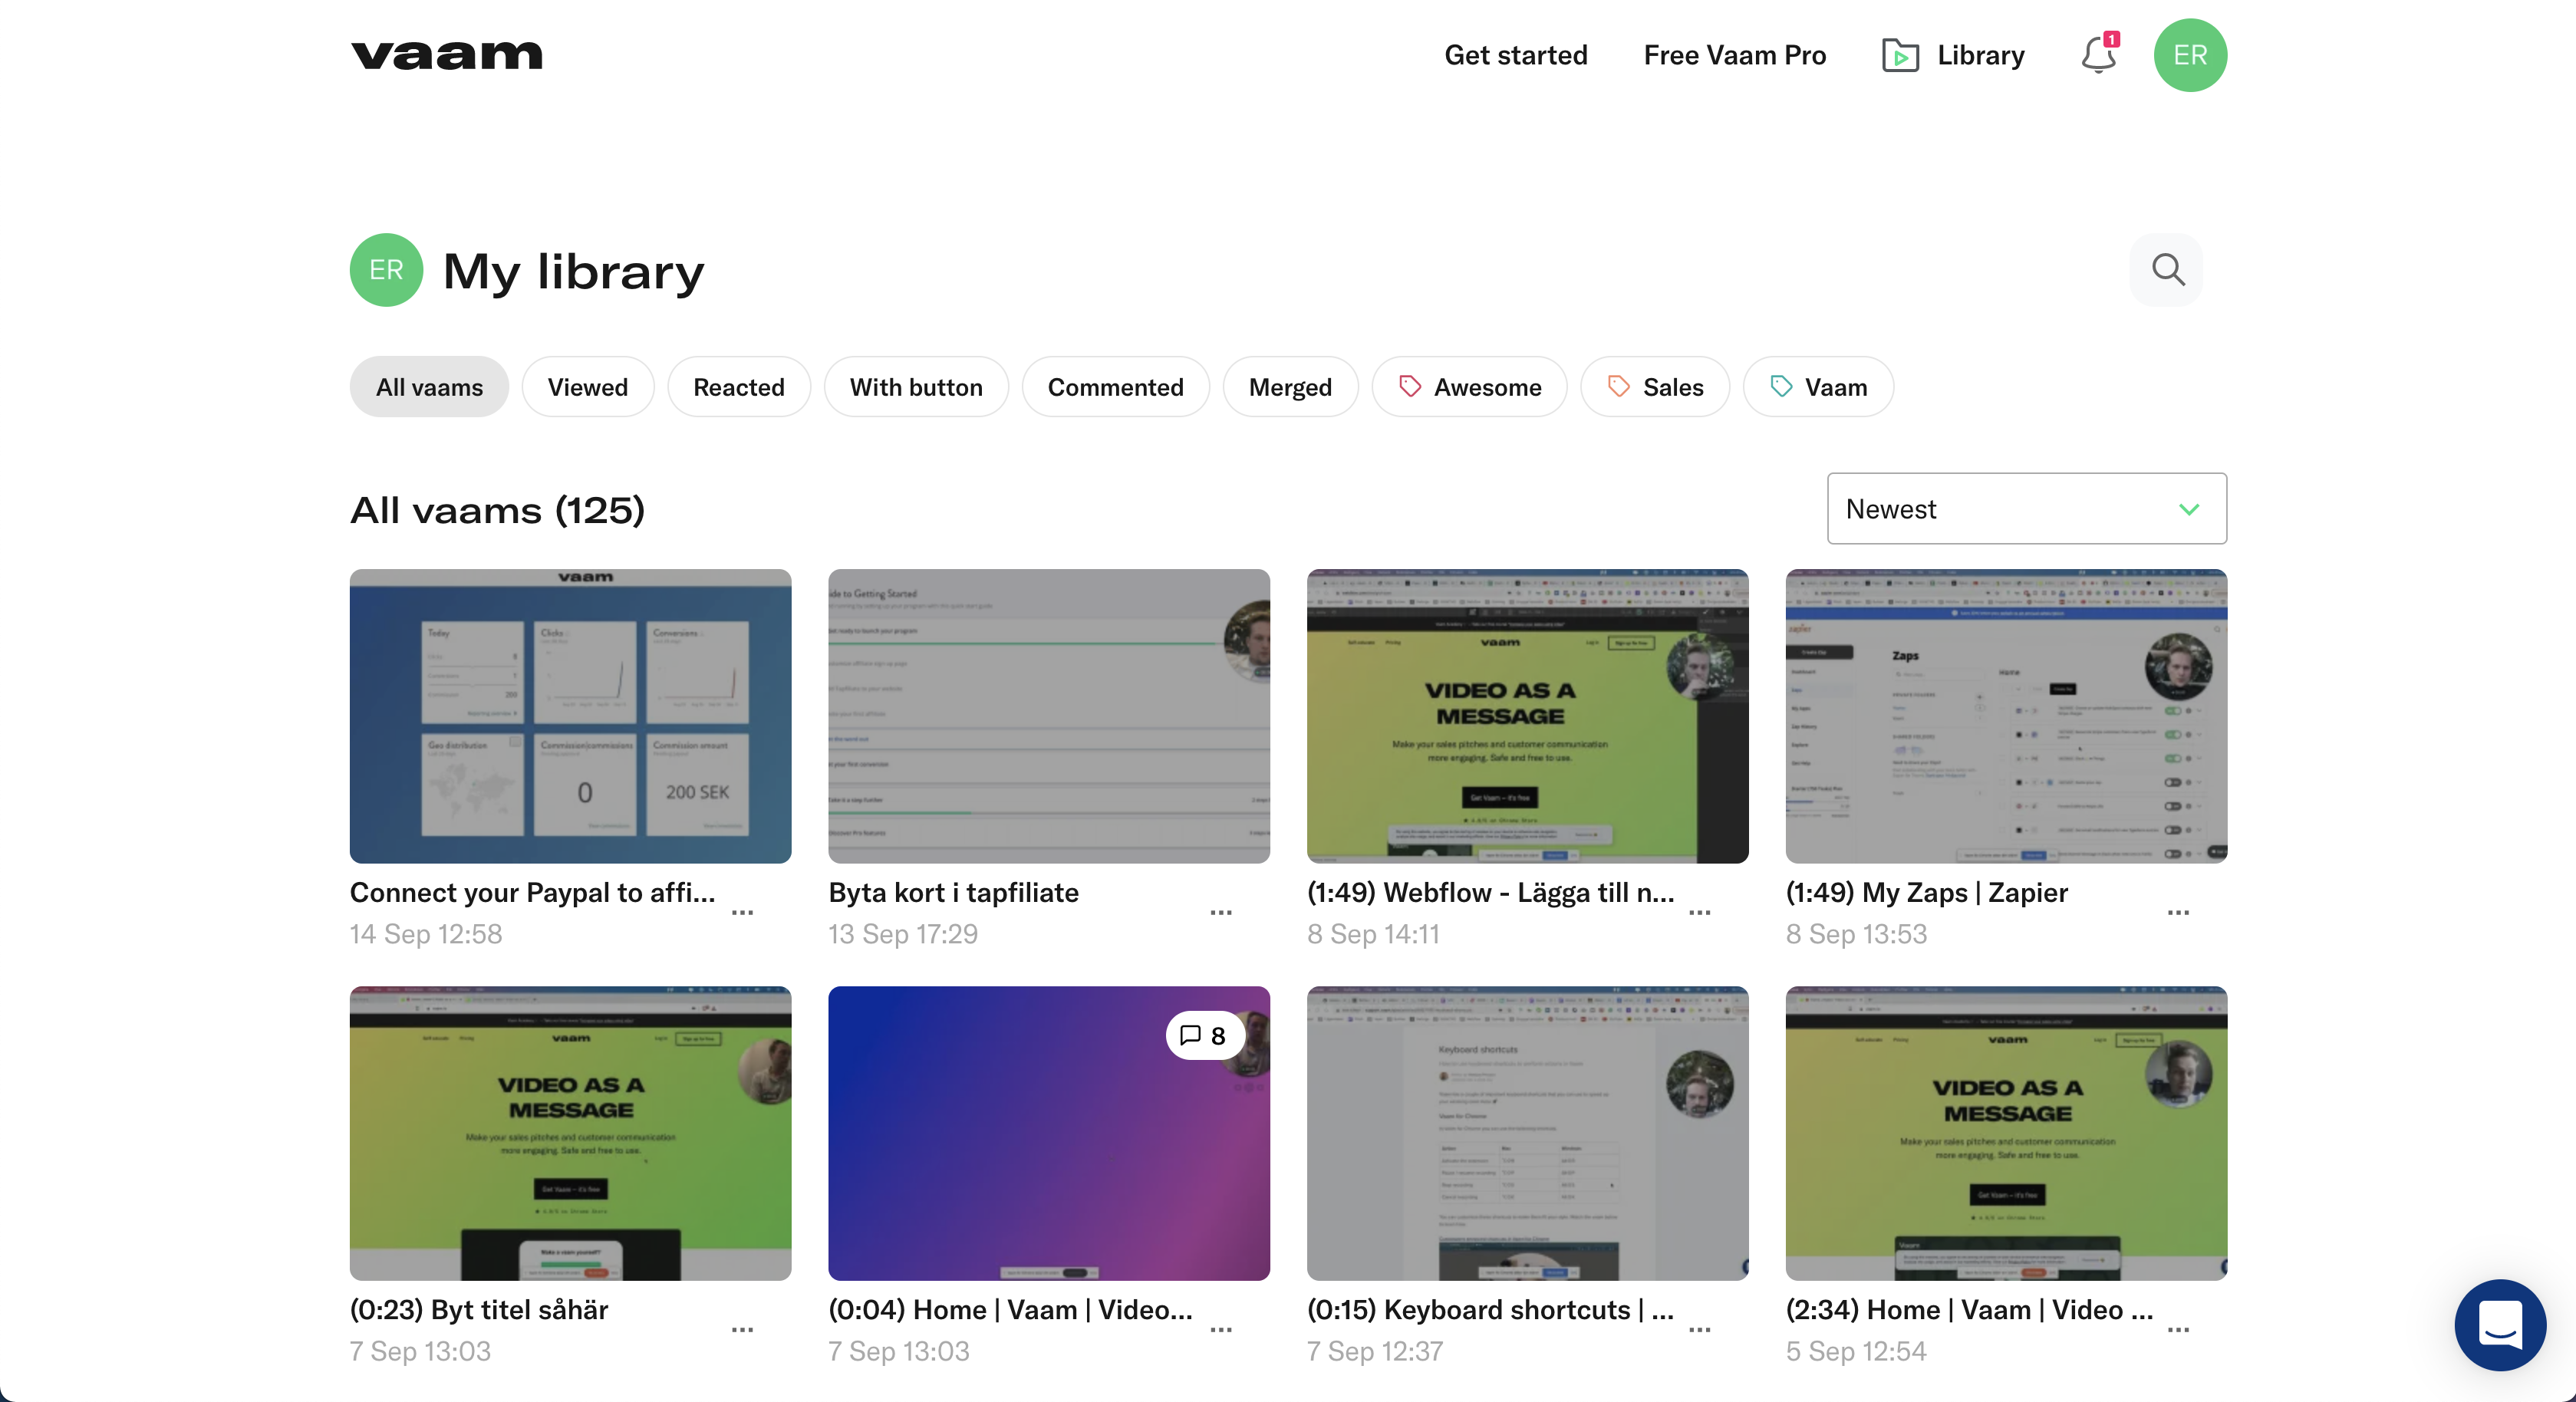Click the date 7 Sep 12:37
This screenshot has width=2576, height=1402.
click(x=1375, y=1351)
